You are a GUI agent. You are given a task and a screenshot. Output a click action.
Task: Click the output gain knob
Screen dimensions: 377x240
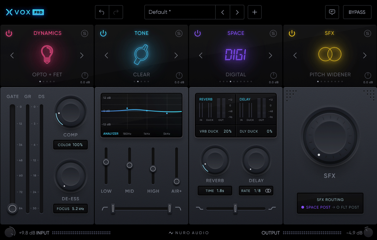tap(368, 232)
